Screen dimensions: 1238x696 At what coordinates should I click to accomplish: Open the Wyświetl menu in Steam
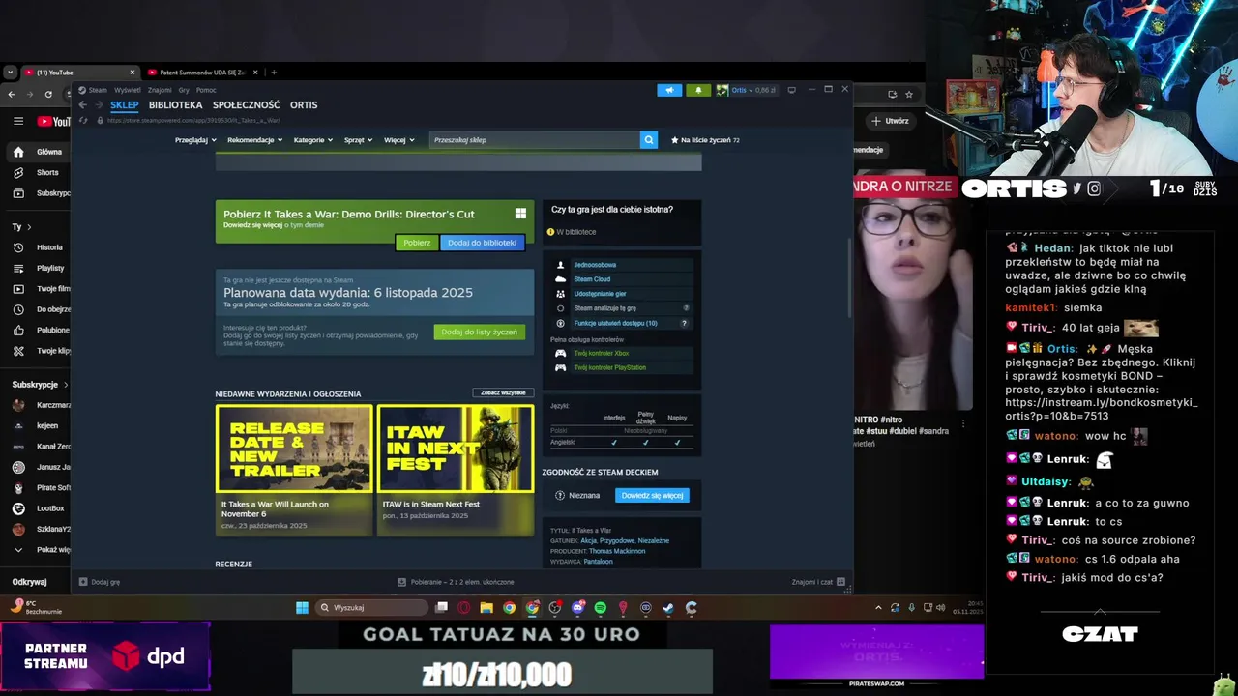coord(128,90)
